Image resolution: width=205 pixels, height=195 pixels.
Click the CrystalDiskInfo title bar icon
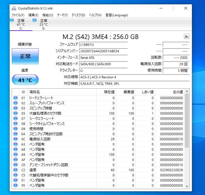[x=14, y=8]
